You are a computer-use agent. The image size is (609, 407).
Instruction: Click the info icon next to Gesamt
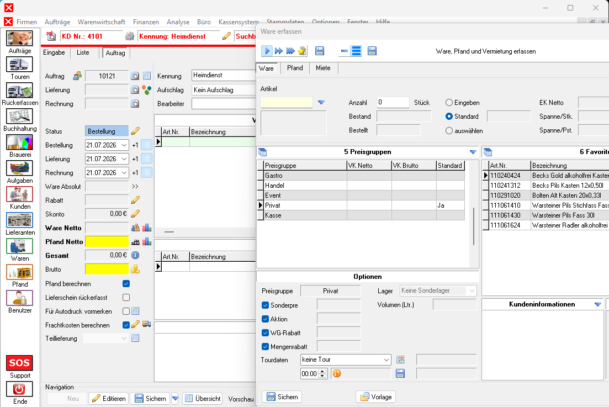coord(135,255)
